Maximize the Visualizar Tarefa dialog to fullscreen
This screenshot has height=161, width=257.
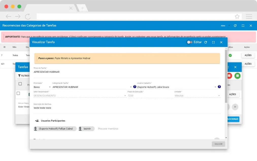click(213, 42)
